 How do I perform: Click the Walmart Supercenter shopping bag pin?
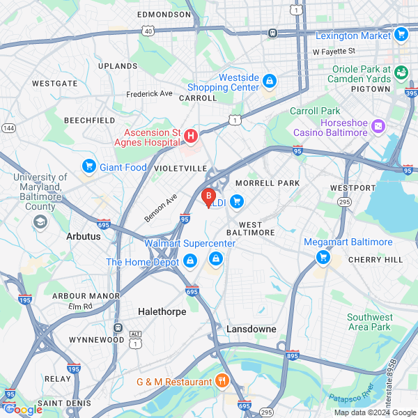[x=216, y=259]
